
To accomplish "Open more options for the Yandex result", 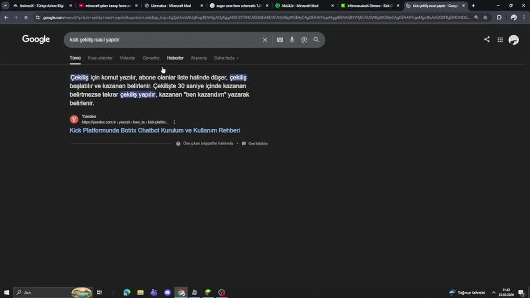I will tap(174, 122).
